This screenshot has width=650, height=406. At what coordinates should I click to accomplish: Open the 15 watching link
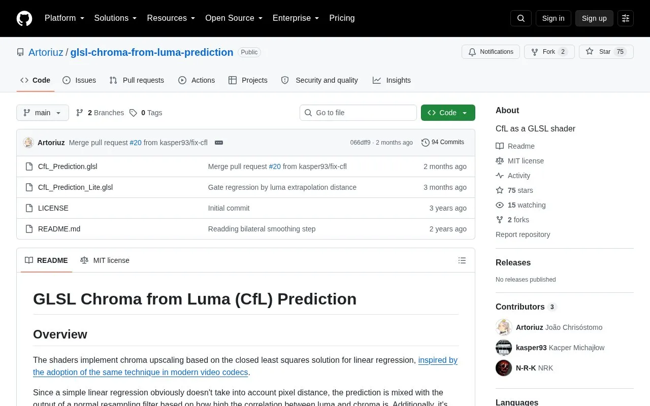point(521,205)
